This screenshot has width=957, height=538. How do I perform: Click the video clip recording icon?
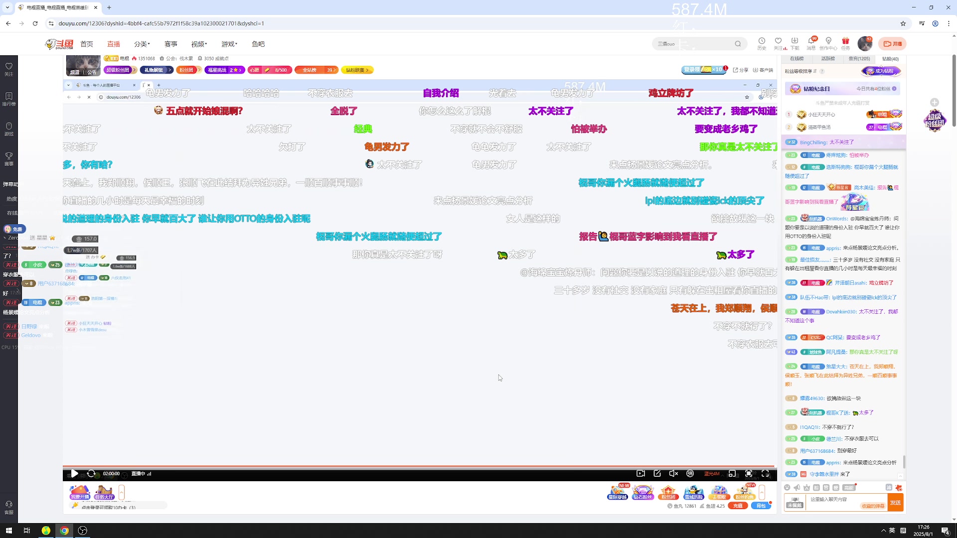tap(640, 474)
